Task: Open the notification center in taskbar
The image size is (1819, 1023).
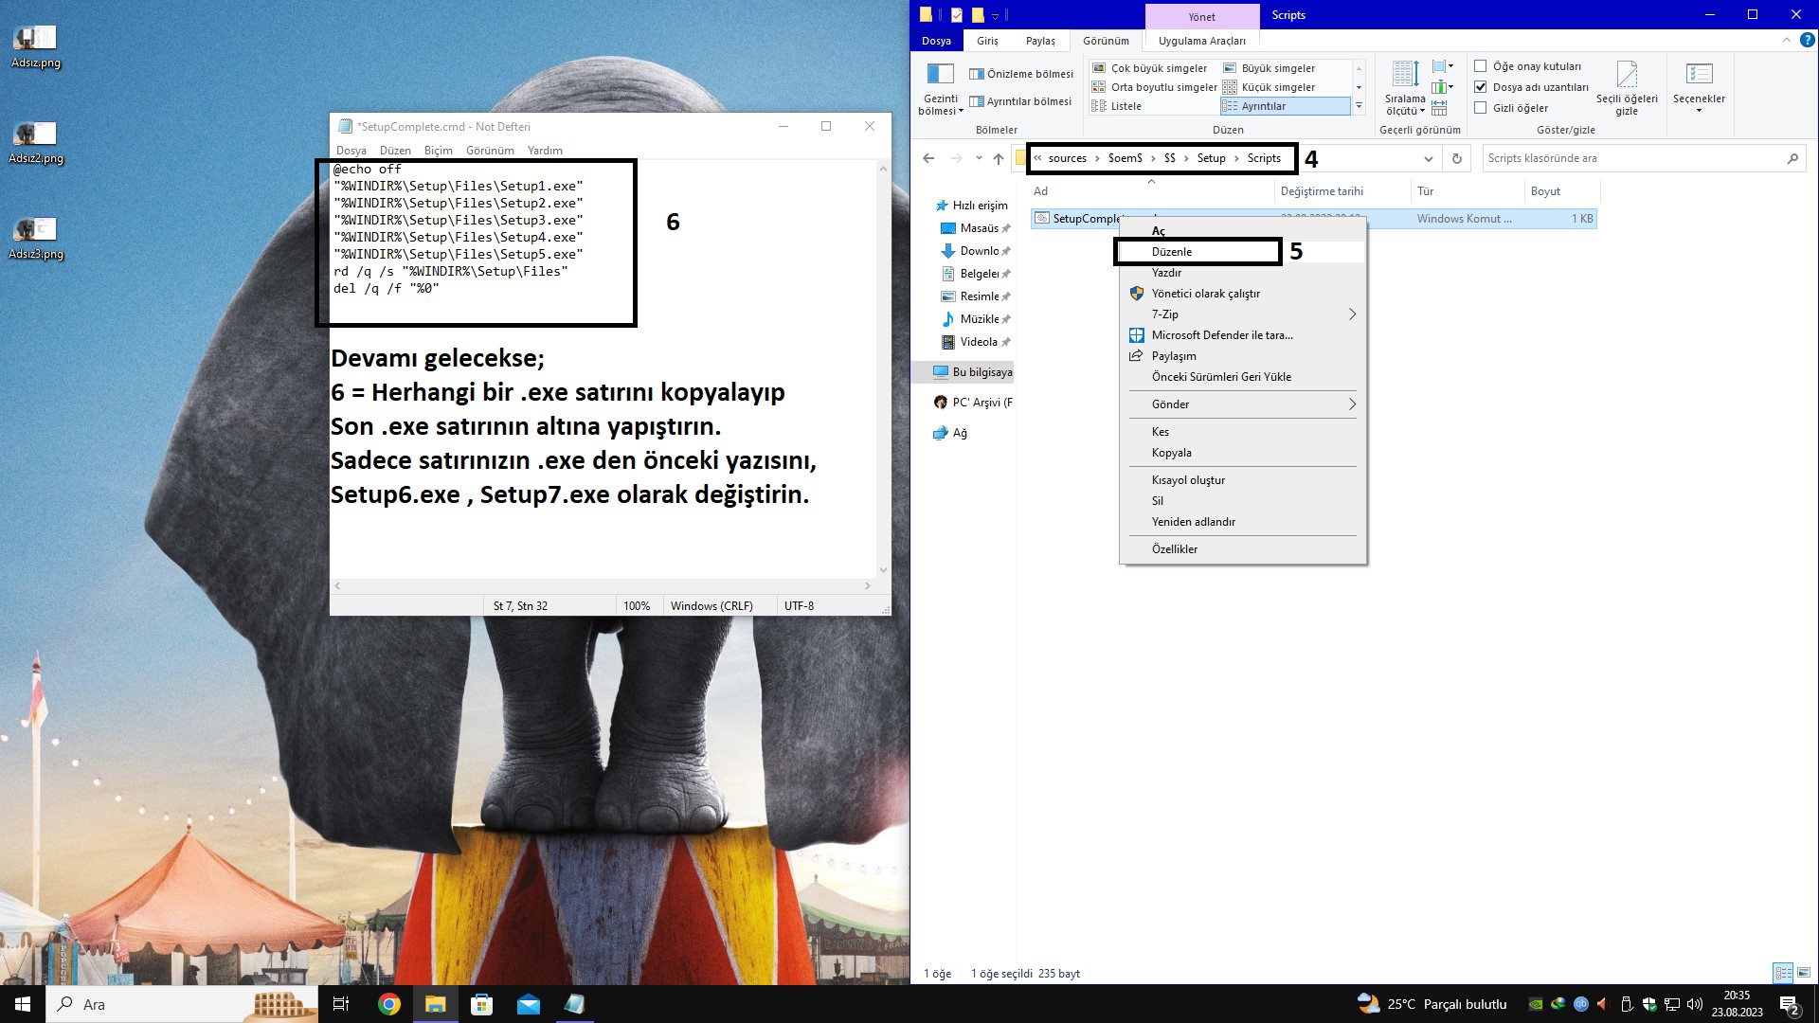Action: 1789,1004
